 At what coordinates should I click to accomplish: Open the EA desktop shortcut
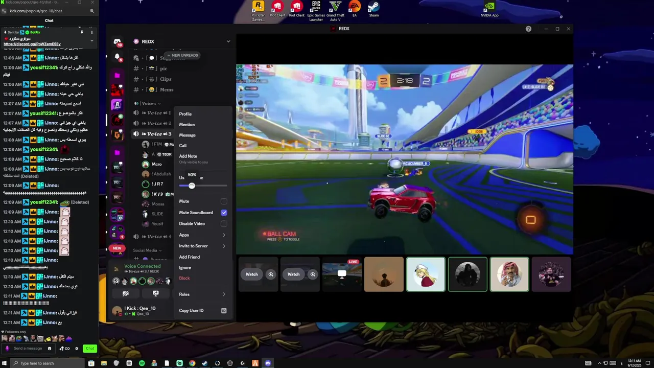(355, 10)
